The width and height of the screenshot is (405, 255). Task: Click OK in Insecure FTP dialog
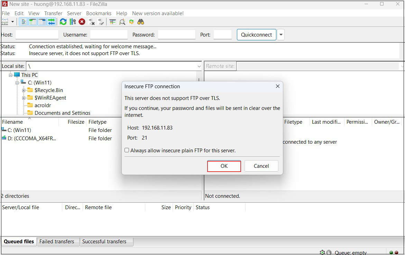coord(224,166)
